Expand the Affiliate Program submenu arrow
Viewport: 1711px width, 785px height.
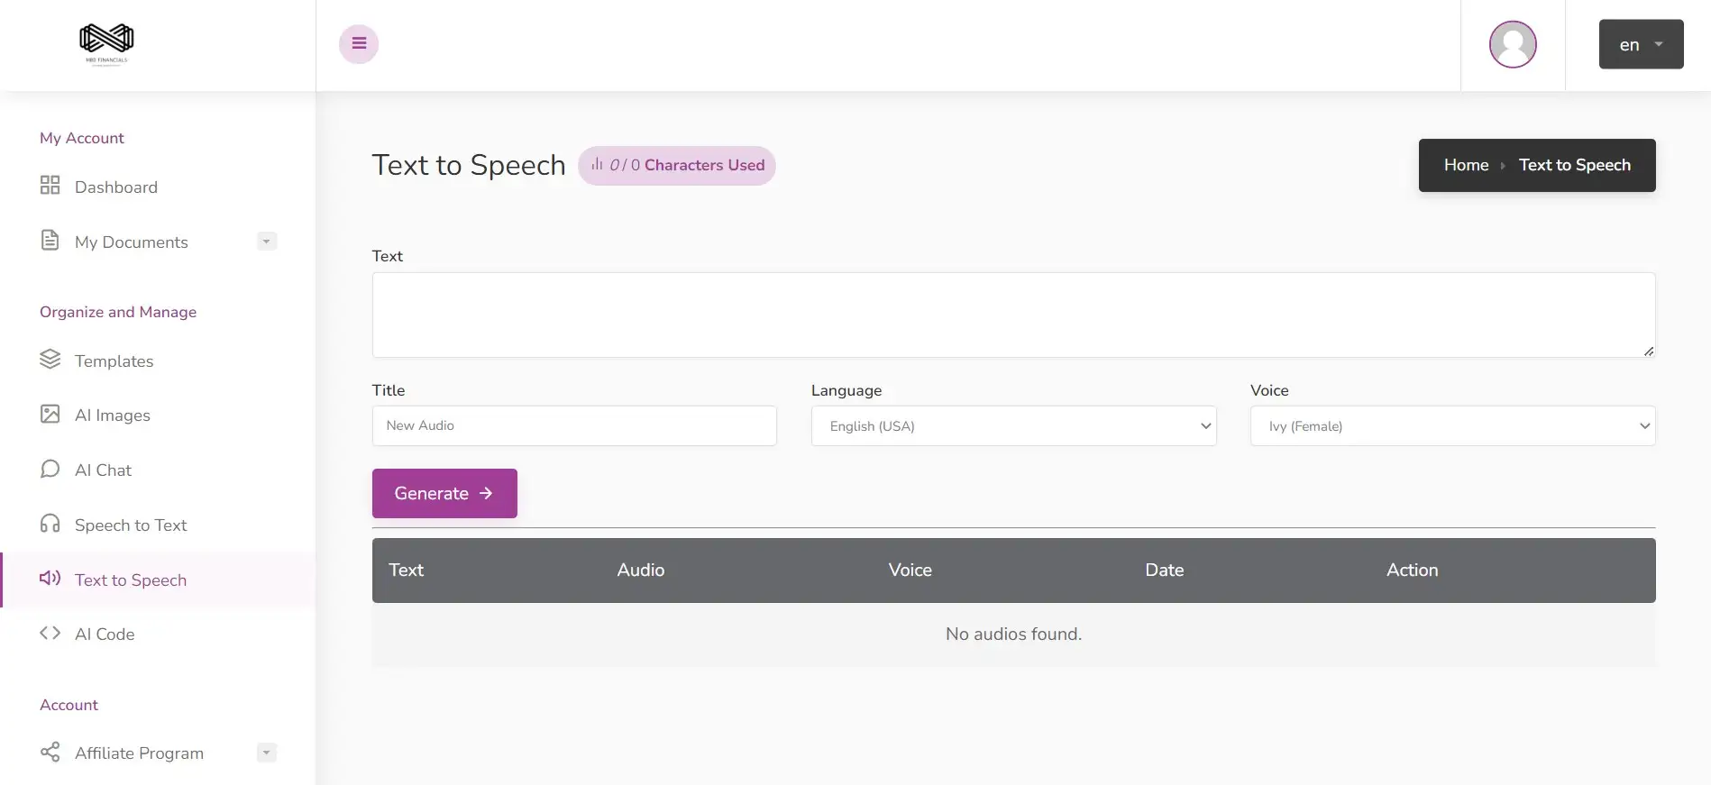coord(266,753)
